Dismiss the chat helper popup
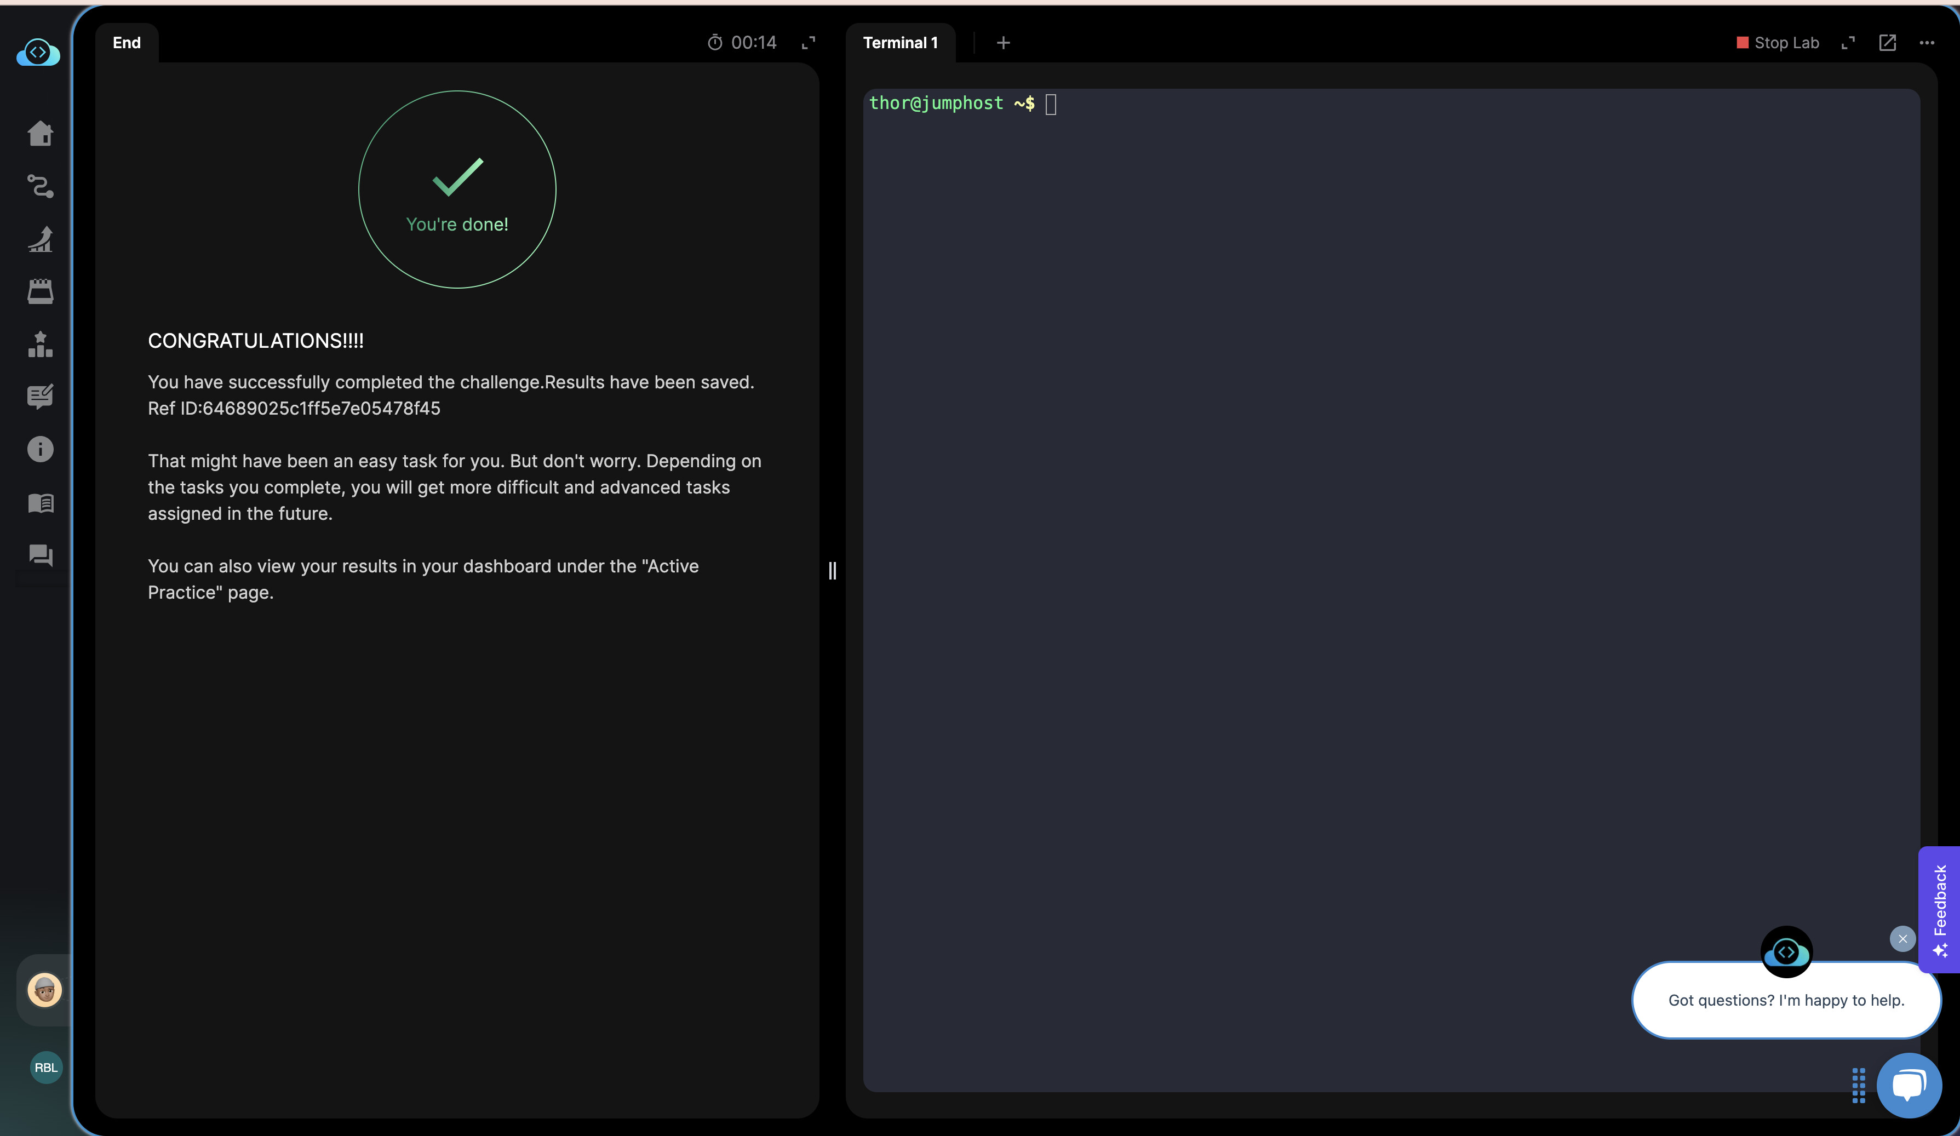Viewport: 1960px width, 1136px height. 1902,938
